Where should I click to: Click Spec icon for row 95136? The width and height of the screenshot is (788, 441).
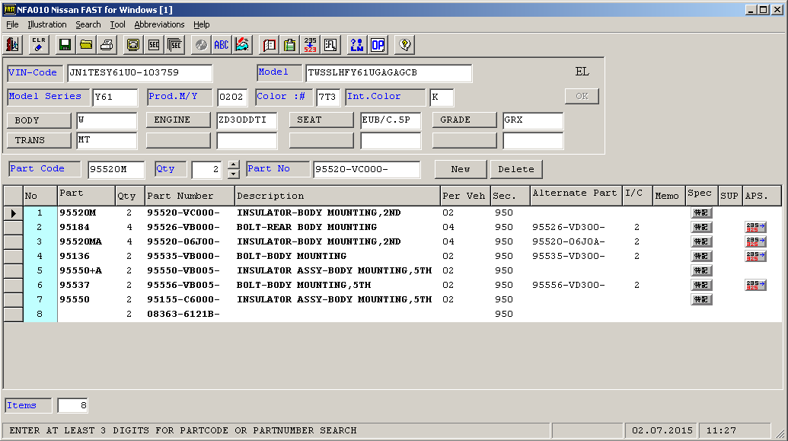click(701, 256)
